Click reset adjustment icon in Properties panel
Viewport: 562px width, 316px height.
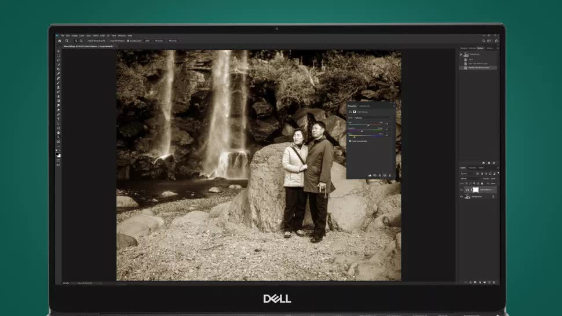pyautogui.click(x=379, y=175)
